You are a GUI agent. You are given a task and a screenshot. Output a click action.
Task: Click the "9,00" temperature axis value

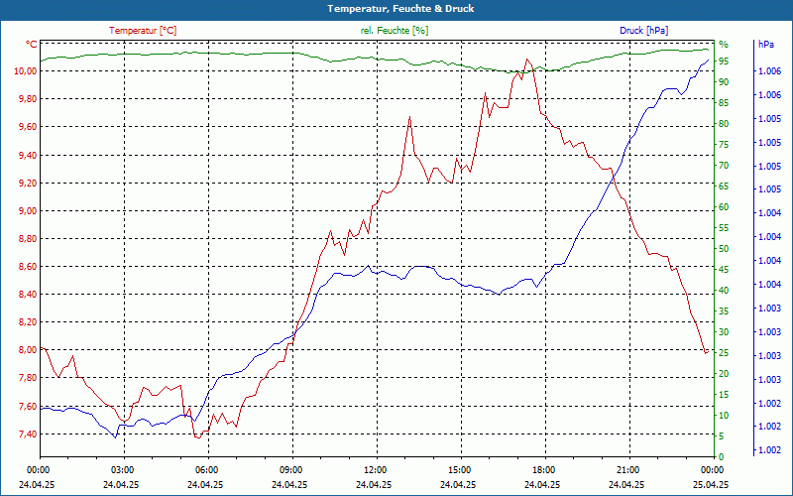(28, 211)
